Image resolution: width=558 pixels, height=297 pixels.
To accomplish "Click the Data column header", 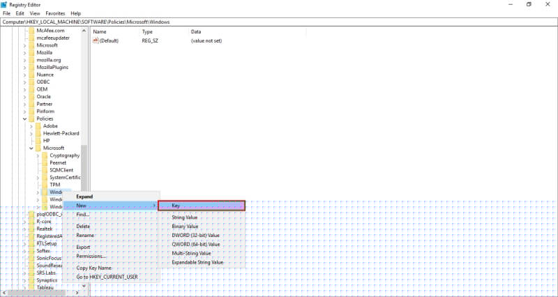I will click(196, 32).
